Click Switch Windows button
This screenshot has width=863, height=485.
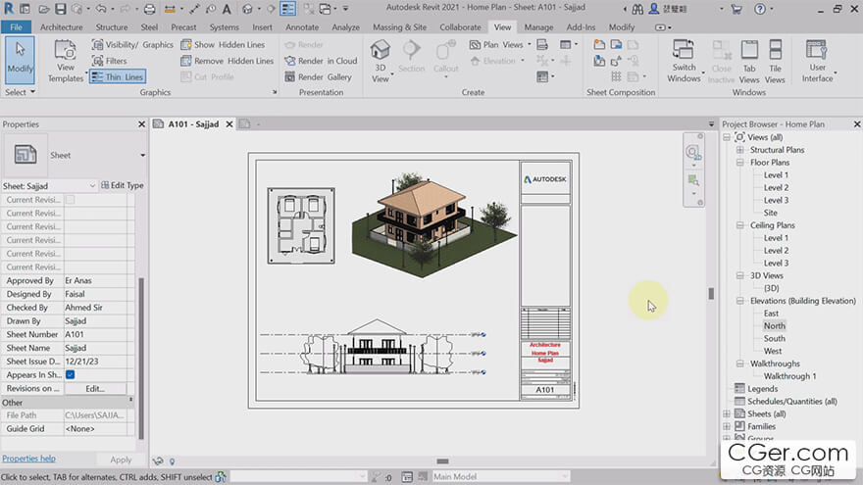tap(684, 61)
